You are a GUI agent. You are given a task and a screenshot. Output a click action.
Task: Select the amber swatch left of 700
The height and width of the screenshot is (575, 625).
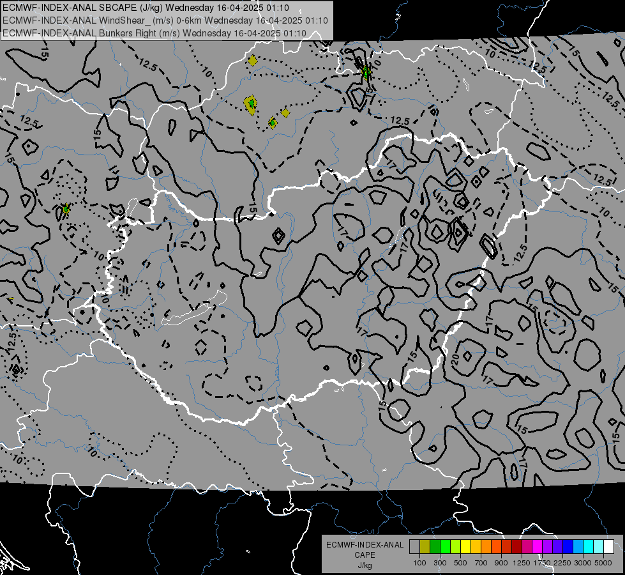[x=476, y=547]
